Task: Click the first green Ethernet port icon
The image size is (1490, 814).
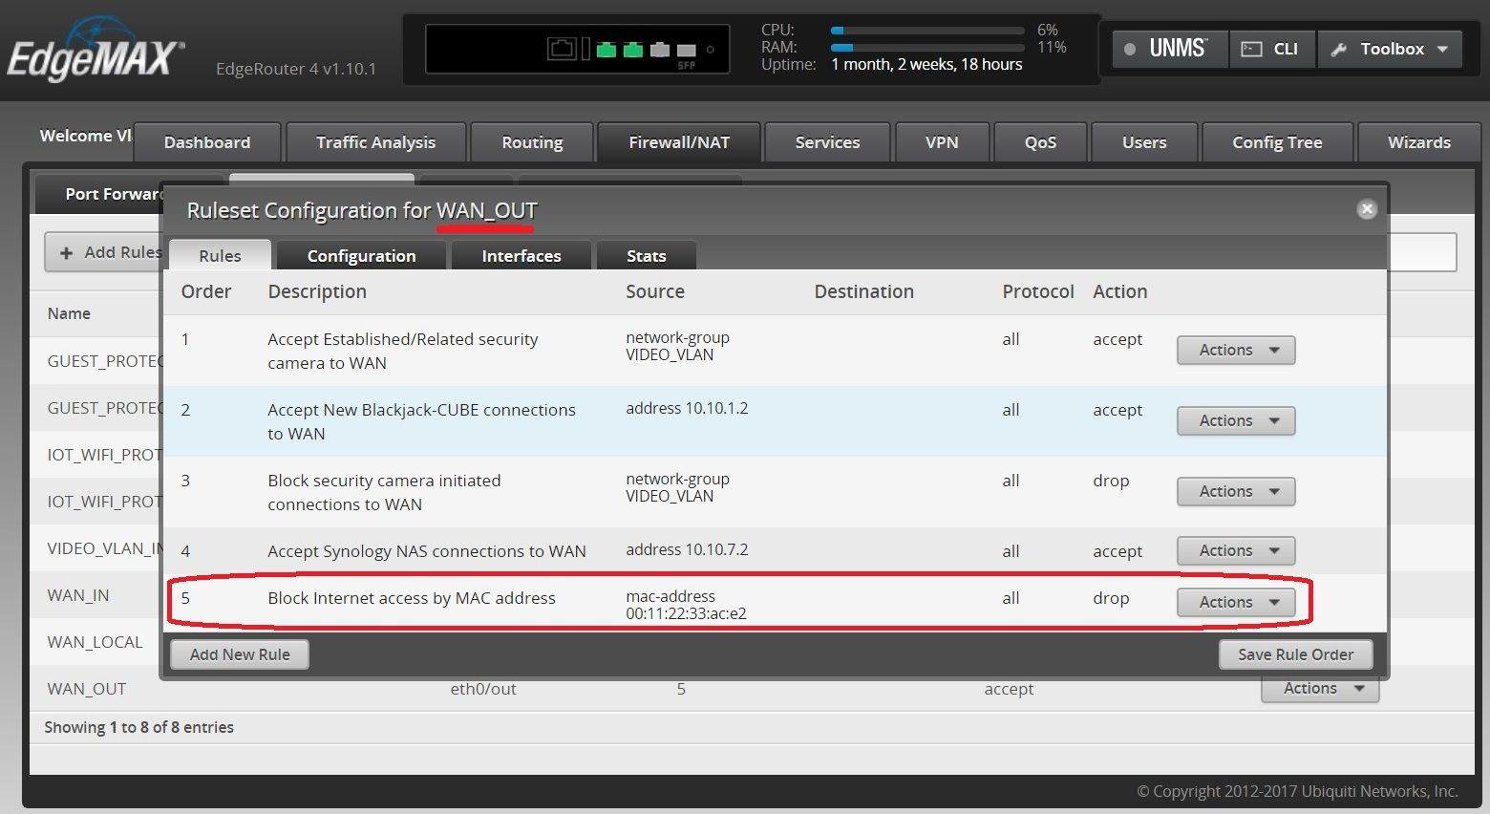Action: coord(606,50)
